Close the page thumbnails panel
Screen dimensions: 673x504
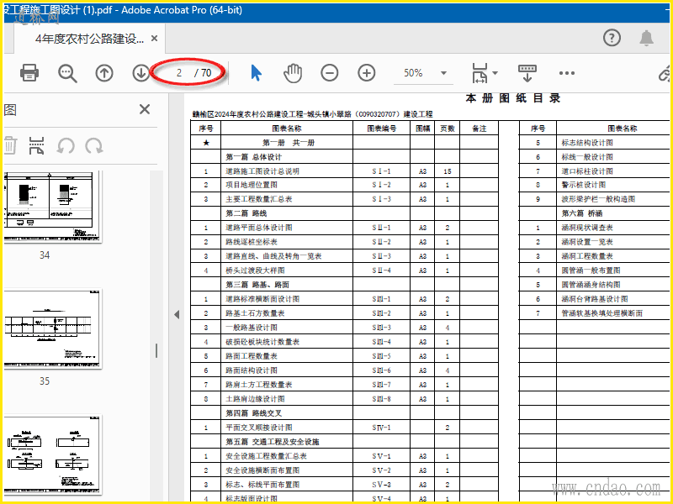point(145,109)
